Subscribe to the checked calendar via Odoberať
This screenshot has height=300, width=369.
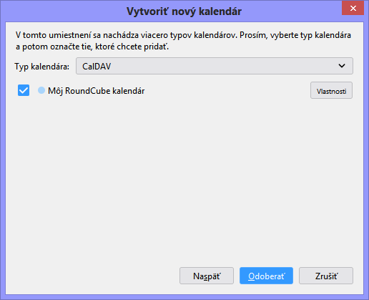[x=266, y=276]
